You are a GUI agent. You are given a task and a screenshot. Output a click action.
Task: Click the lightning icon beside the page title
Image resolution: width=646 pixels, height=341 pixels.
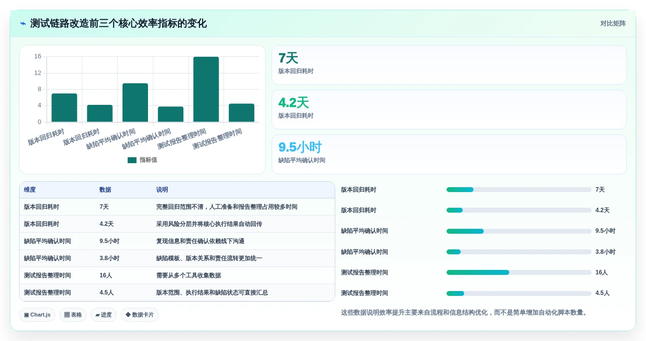tap(23, 24)
